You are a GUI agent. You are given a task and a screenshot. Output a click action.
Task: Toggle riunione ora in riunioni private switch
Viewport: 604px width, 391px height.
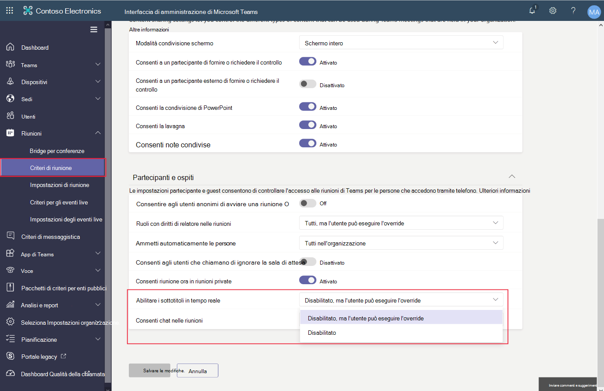[307, 280]
